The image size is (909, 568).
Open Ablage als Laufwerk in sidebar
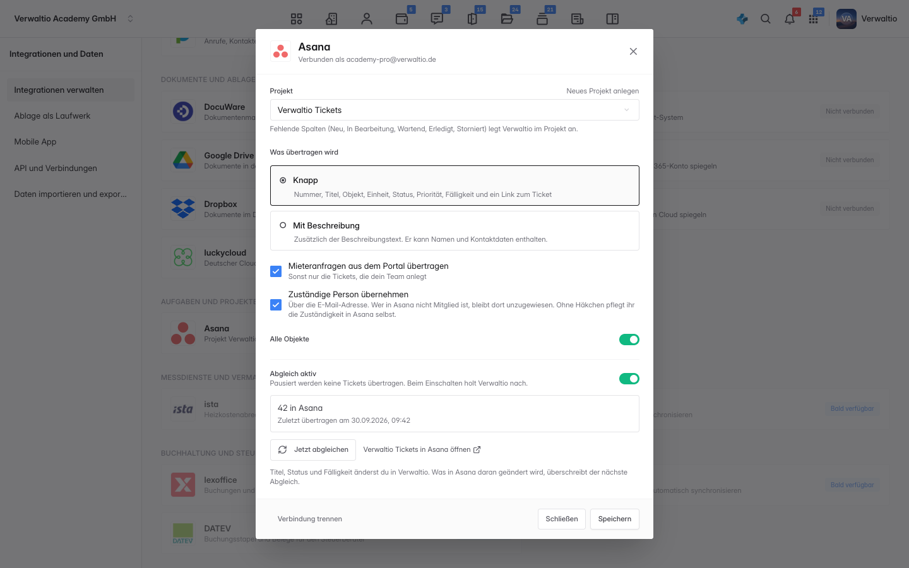[x=71, y=116]
